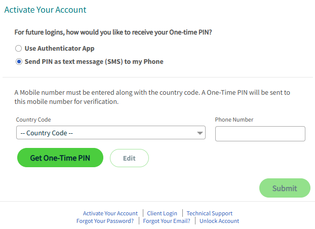
Task: Open the Activate Your Account footer link
Action: click(x=110, y=213)
